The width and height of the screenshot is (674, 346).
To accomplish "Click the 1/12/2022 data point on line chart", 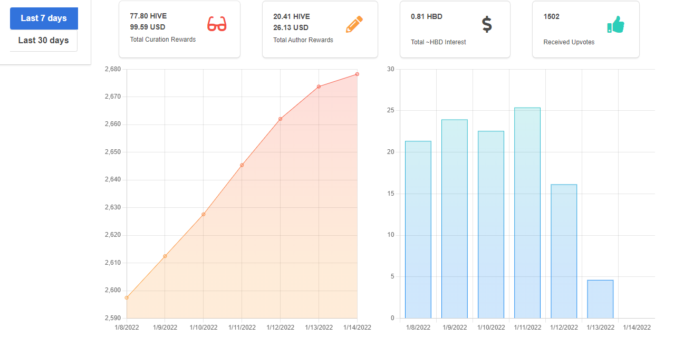I will click(281, 119).
